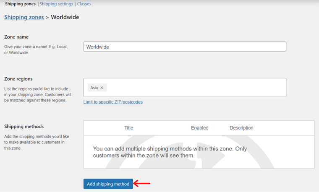Click the Add shipping method button
The image size is (319, 192).
click(108, 184)
